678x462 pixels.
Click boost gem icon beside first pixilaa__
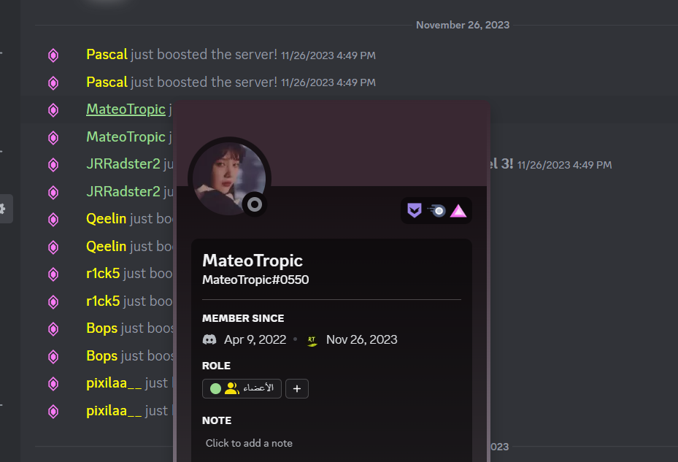point(53,384)
